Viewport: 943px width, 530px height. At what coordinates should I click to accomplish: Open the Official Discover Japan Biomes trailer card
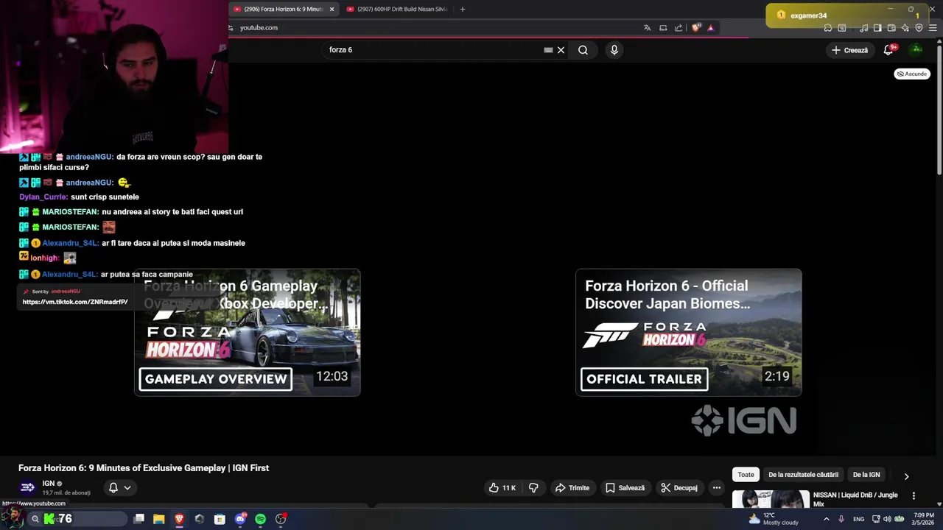tap(689, 333)
